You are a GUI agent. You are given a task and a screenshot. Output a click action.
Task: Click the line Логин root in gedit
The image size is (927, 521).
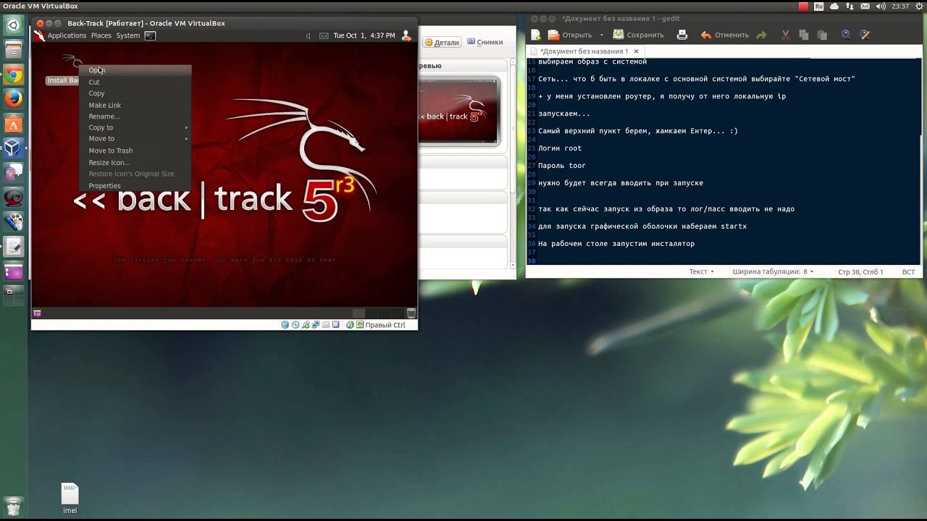(x=560, y=148)
